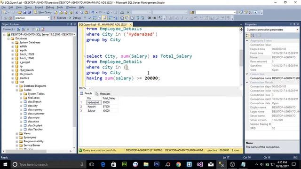Open 'Current connection parameters' dropdown
Viewport: 301px width, 169px height.
[x=297, y=30]
